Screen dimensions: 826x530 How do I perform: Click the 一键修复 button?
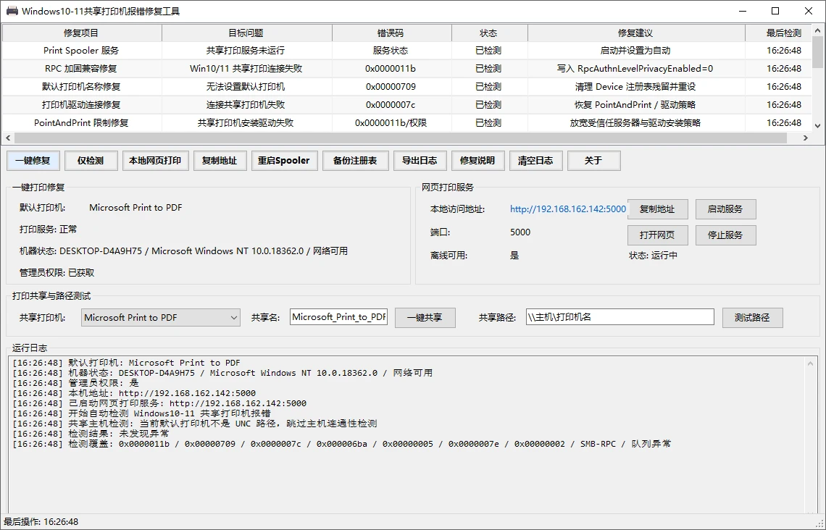(33, 161)
